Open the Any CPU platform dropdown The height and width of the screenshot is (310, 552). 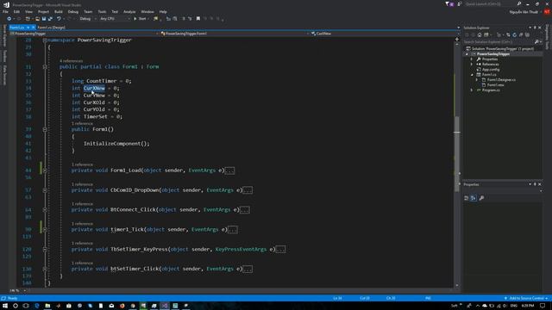pyautogui.click(x=115, y=19)
